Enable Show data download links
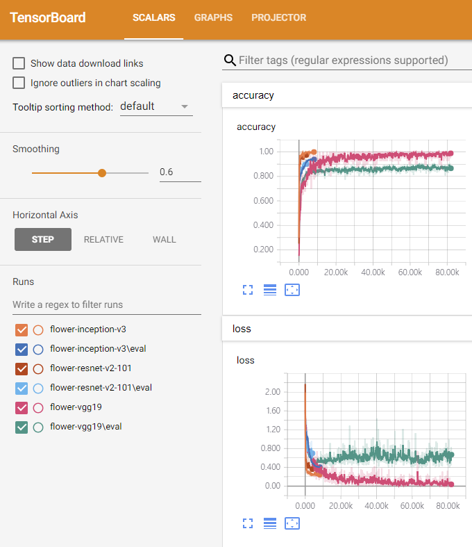This screenshot has height=547, width=472. 19,63
